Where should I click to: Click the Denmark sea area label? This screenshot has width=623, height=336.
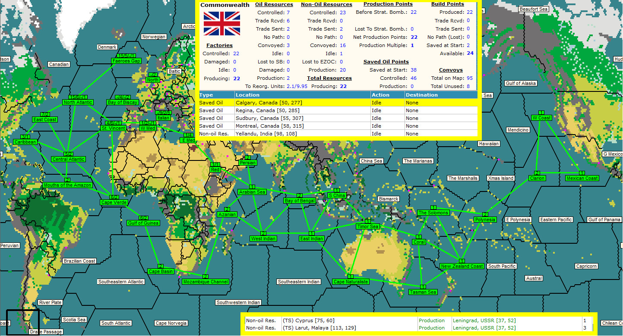(x=108, y=47)
